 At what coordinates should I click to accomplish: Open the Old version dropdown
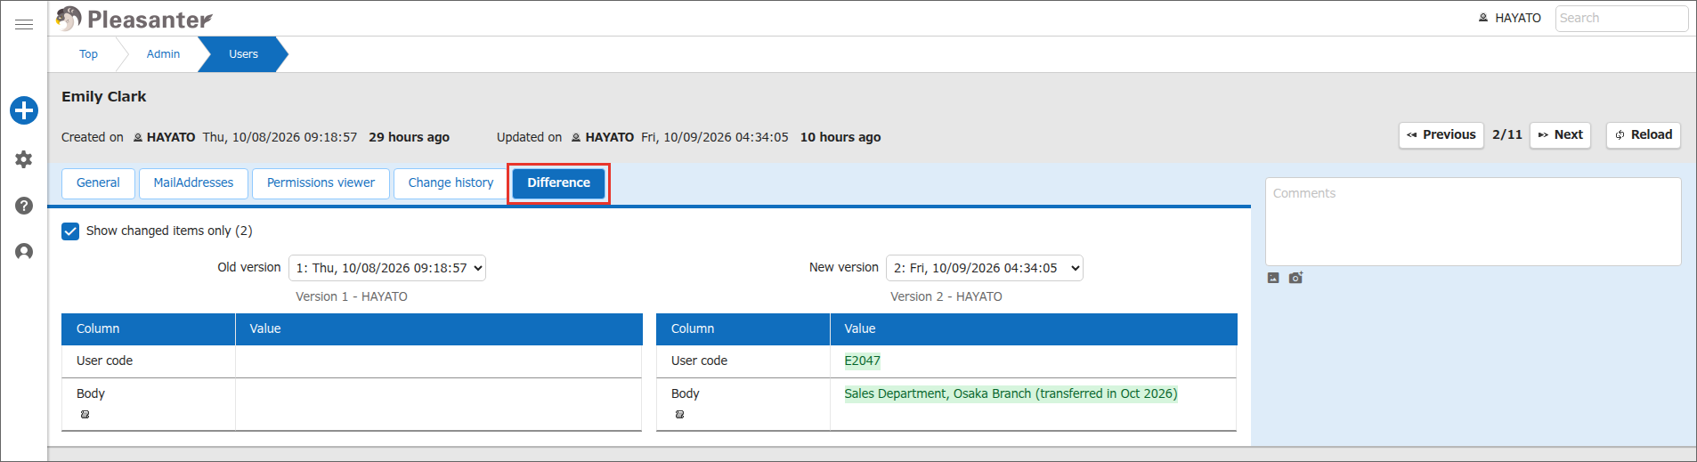(x=387, y=268)
